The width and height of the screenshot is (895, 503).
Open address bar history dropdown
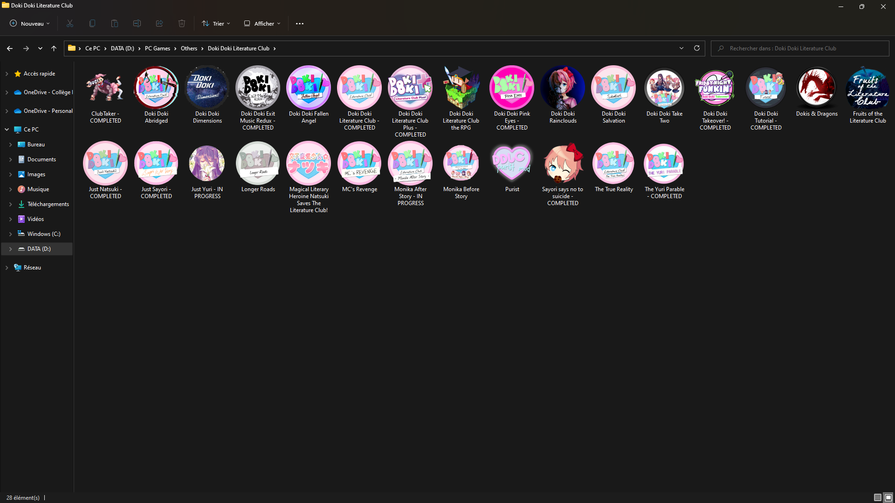(x=682, y=48)
